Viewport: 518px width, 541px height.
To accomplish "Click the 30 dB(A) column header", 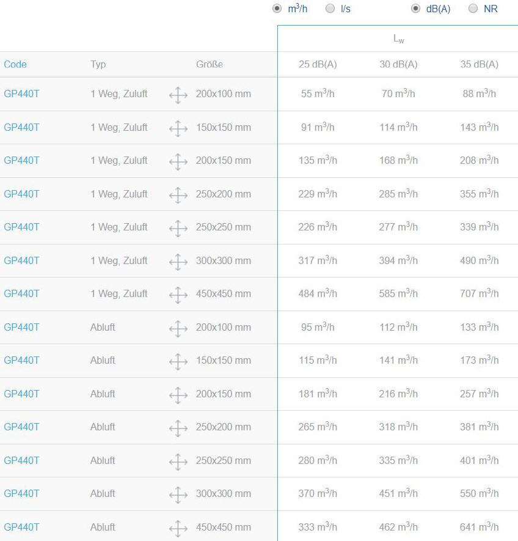I will pyautogui.click(x=398, y=64).
